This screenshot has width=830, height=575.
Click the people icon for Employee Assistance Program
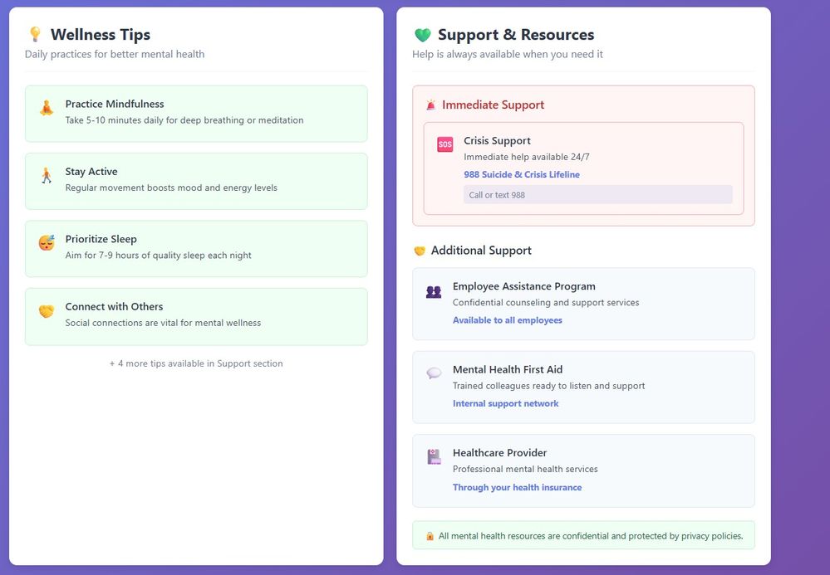coord(434,292)
